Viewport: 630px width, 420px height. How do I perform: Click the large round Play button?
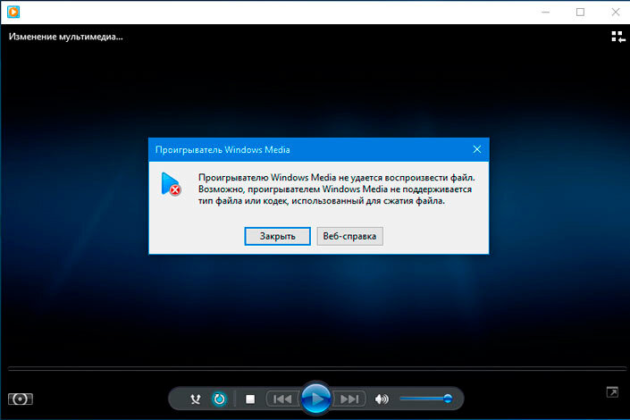click(x=315, y=399)
